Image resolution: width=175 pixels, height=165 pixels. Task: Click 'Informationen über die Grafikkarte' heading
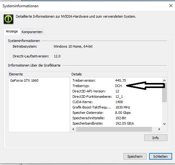pyautogui.click(x=34, y=65)
